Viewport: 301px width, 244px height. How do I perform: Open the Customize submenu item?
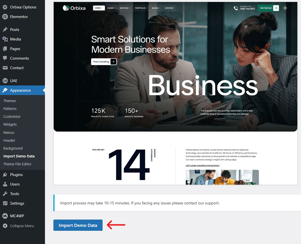tap(12, 116)
